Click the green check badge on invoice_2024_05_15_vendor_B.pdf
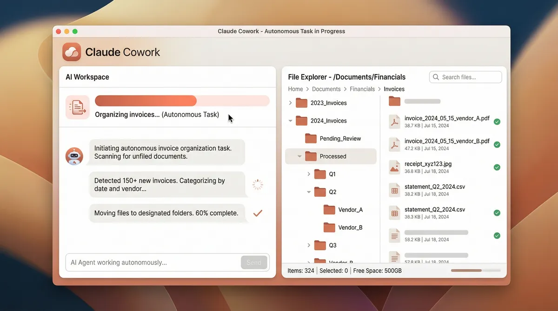Viewport: 558px width, 311px height. (x=497, y=144)
